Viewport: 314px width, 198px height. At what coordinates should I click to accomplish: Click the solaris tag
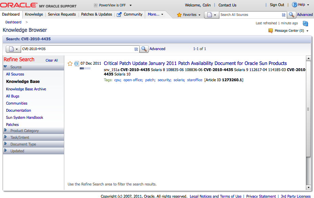click(179, 80)
